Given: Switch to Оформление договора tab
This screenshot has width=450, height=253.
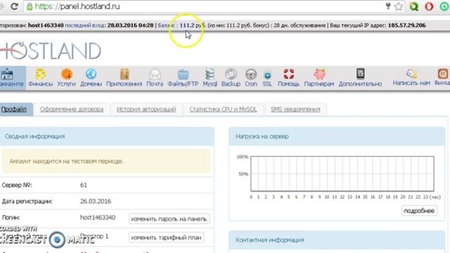Looking at the screenshot, I should coord(72,110).
